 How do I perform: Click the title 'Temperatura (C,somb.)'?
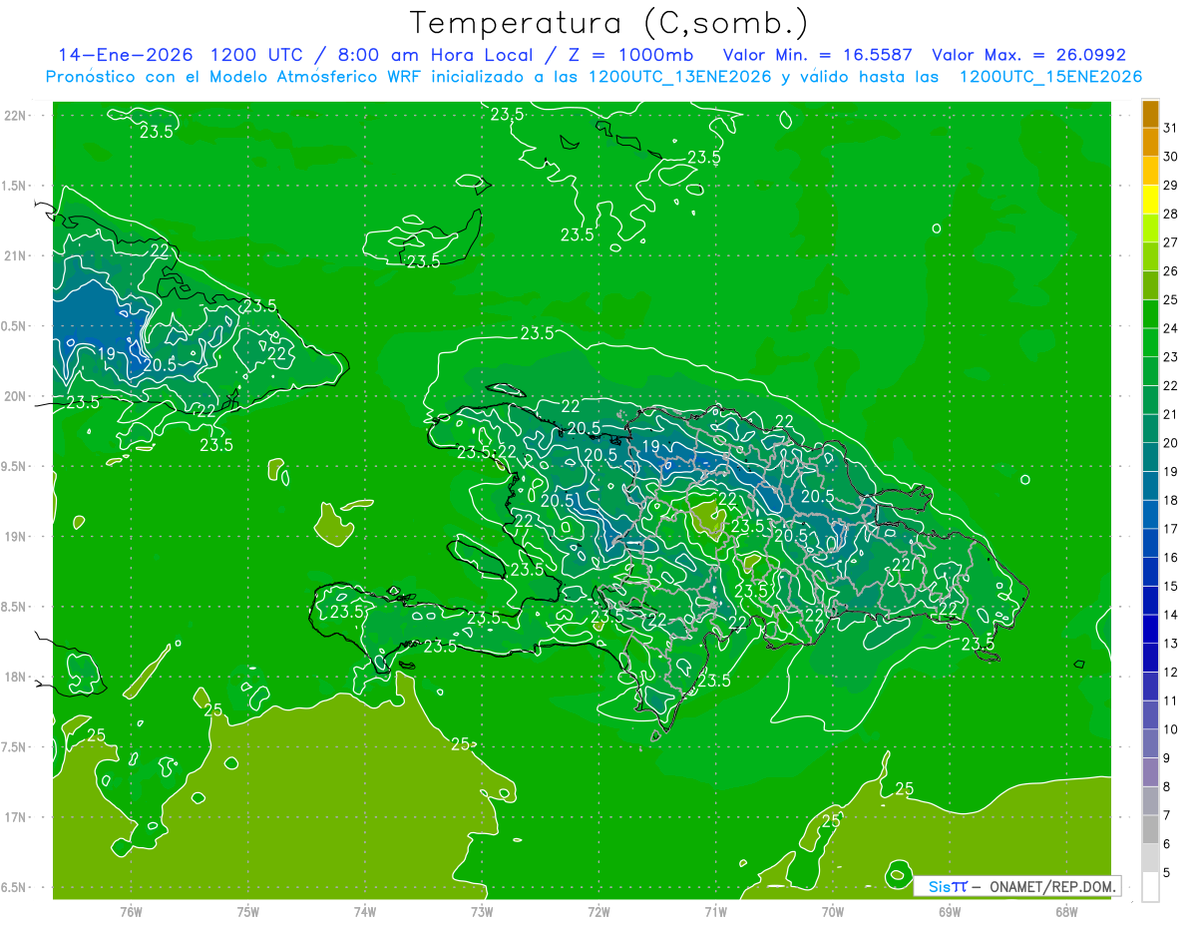tap(609, 23)
